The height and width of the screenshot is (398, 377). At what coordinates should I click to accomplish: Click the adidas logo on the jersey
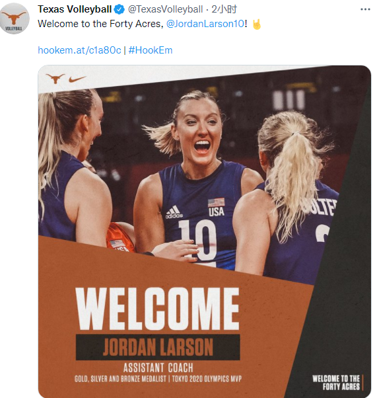174,212
